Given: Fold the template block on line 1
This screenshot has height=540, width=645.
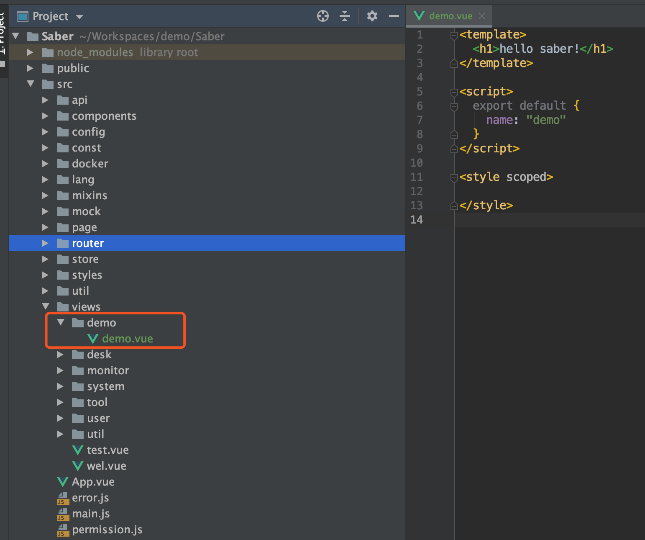Looking at the screenshot, I should [x=454, y=35].
